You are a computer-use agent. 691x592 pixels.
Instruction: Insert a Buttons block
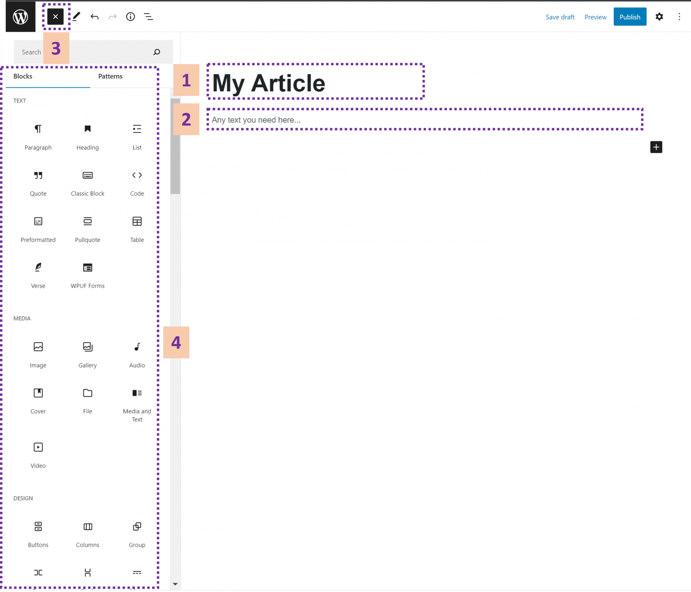point(38,535)
